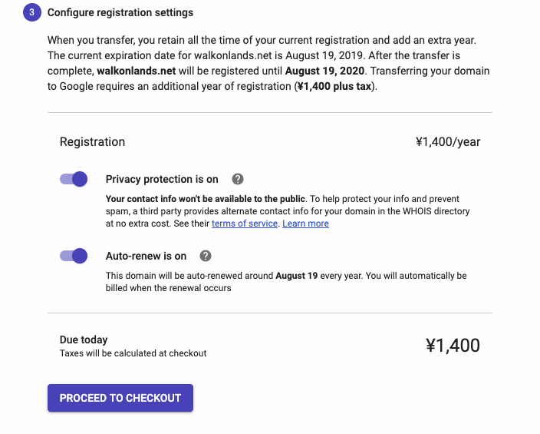The height and width of the screenshot is (434, 540).
Task: Click the bold walkonlands.net domain name
Action: (137, 71)
